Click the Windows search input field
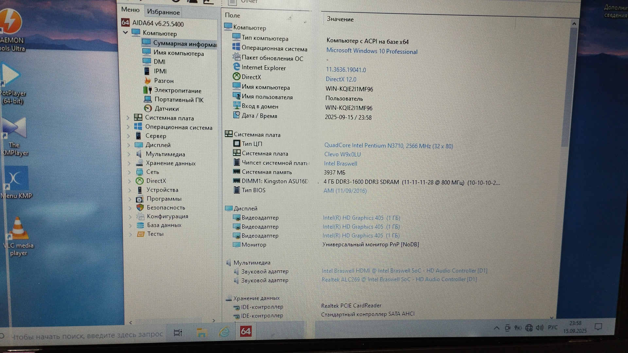The image size is (628, 353). click(x=87, y=335)
